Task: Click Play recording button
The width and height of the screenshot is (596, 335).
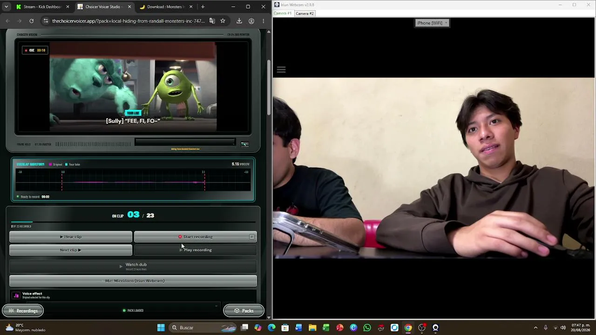Action: [x=195, y=250]
